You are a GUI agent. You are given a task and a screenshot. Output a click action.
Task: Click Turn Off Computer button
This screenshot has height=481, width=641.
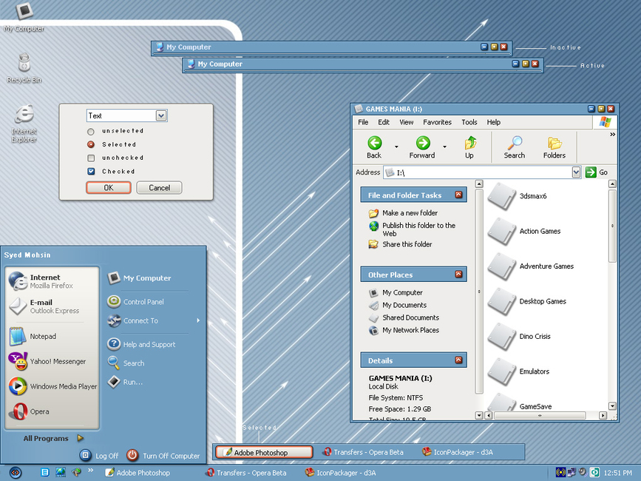163,455
